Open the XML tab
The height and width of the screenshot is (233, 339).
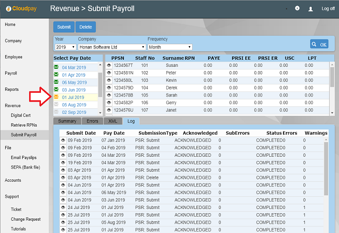coord(113,121)
